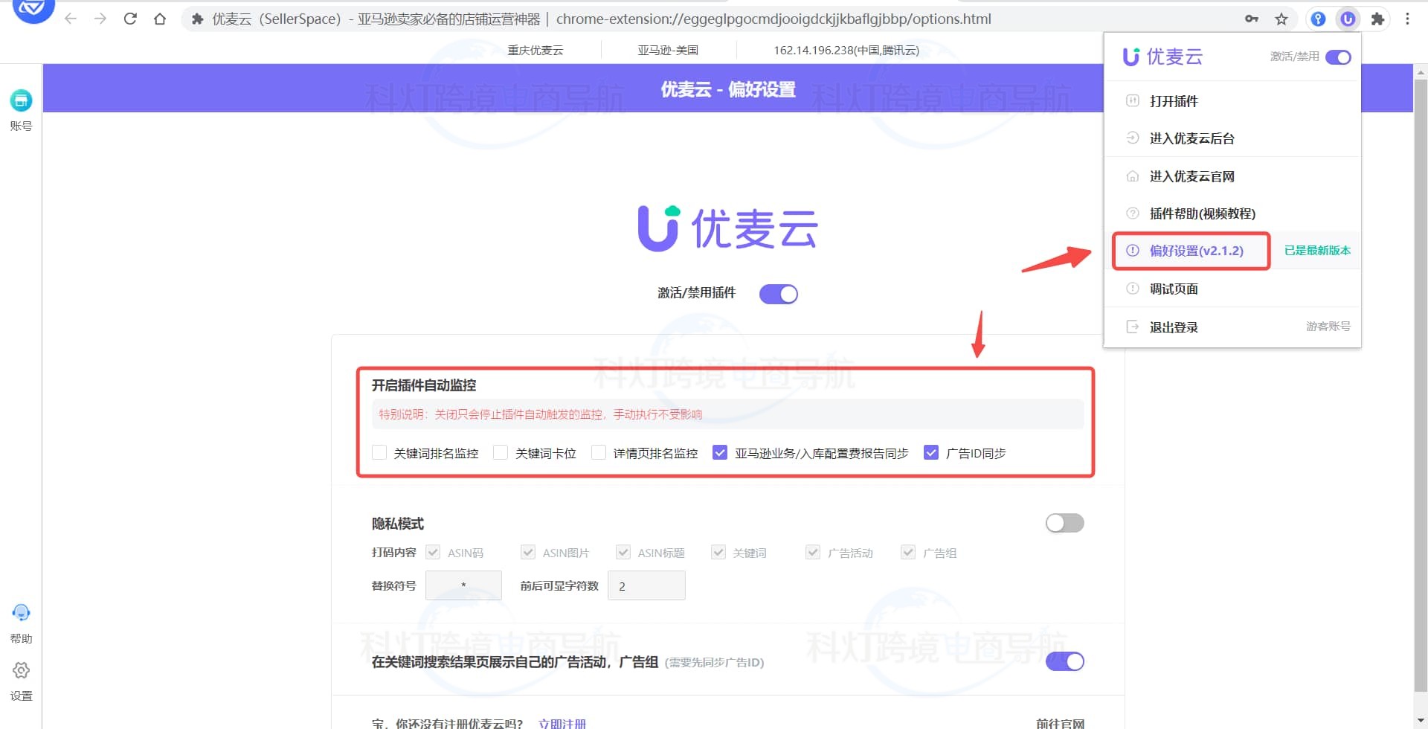Click the 前往官网 link at bottom

tap(1059, 723)
